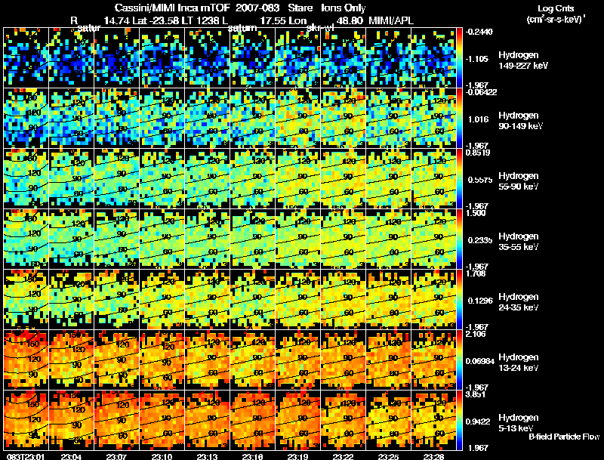Select the 0.1296 colorbar value
The height and width of the screenshot is (460, 604).
[480, 301]
